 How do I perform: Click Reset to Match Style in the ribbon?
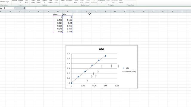[5, 2]
